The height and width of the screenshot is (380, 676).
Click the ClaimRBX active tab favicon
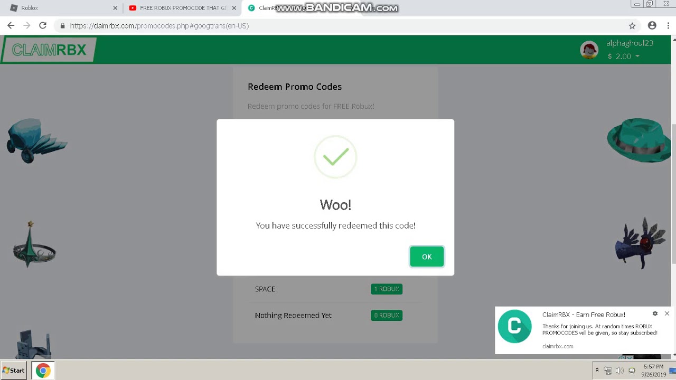[x=251, y=8]
